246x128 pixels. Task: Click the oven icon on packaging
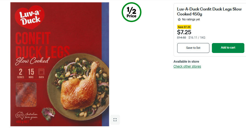41,73
